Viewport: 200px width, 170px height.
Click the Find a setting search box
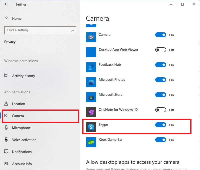[37, 30]
